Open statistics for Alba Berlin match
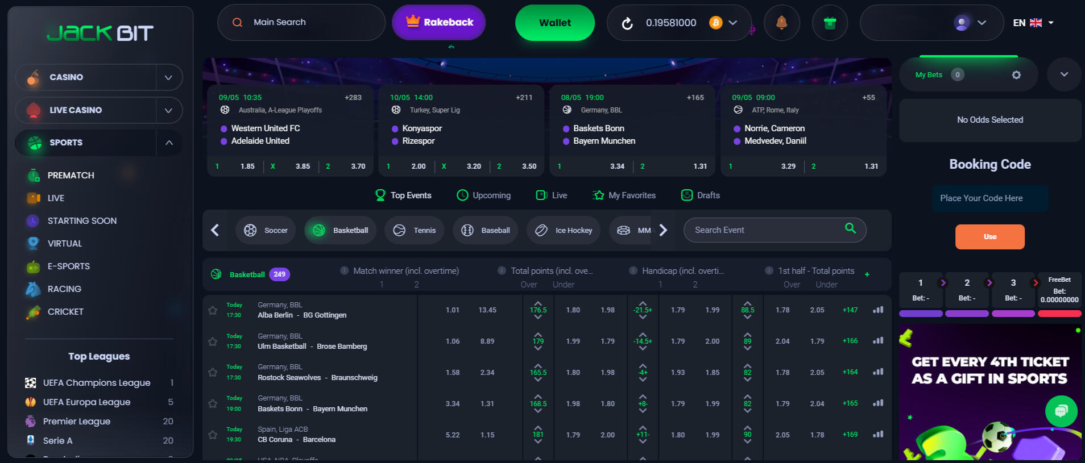 point(878,310)
